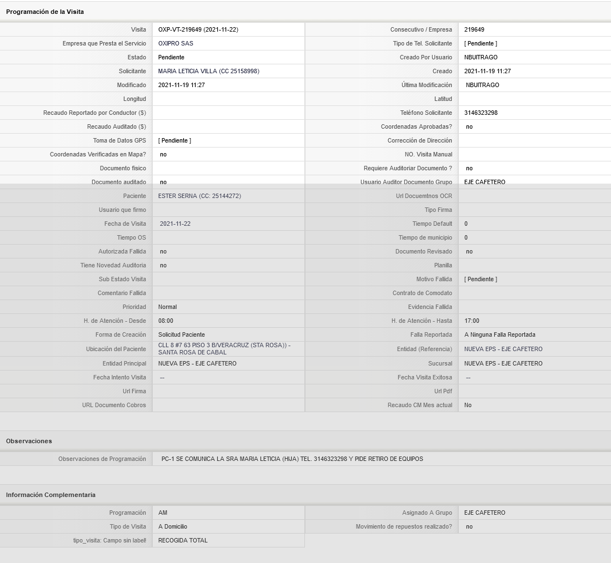Click the Longitud empty value cell

228,99
